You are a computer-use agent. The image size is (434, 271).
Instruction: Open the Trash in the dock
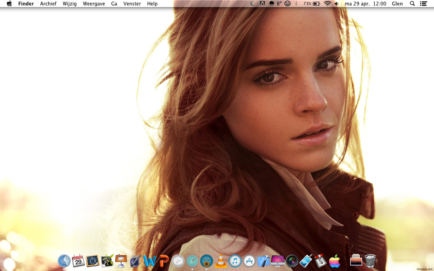tap(370, 261)
